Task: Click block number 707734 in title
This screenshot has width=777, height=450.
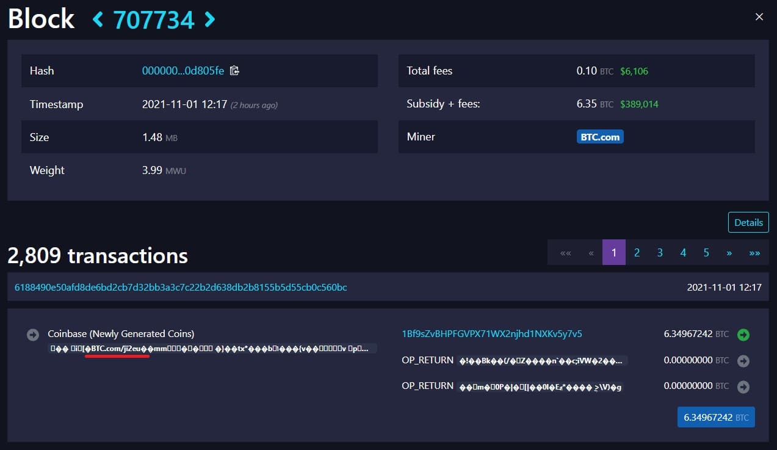Action: [154, 20]
